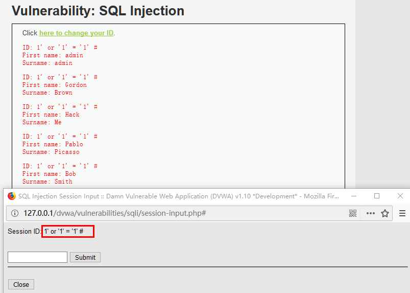410x293 pixels.
Task: Click the highlighted Session ID value text
Action: (x=67, y=232)
